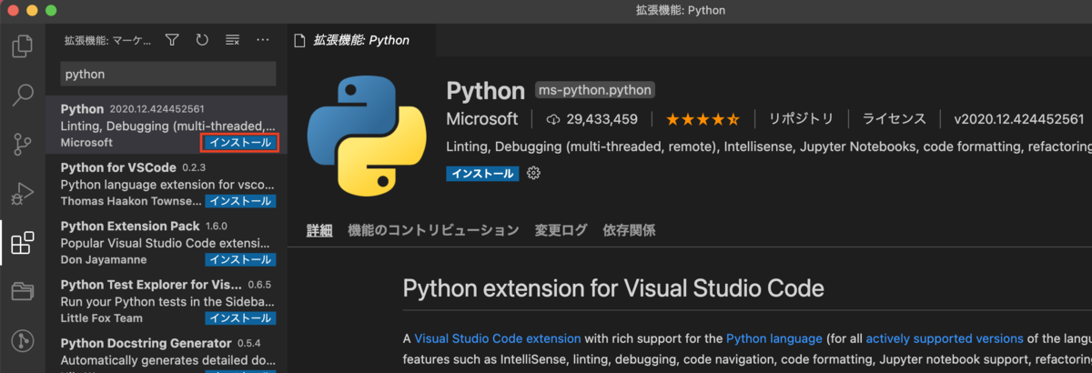Switch to the 変更ログ tab
Viewport: 1092px width, 373px height.
tap(561, 230)
